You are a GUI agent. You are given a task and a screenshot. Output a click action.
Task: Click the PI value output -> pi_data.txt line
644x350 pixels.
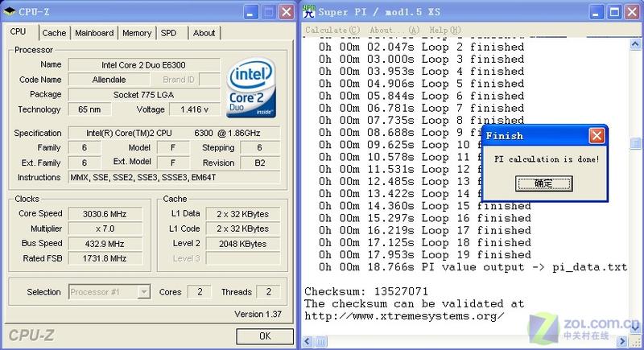coord(473,267)
